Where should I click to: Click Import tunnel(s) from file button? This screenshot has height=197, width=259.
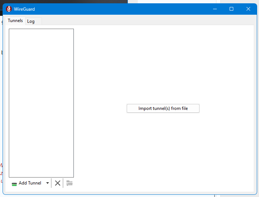coord(163,108)
